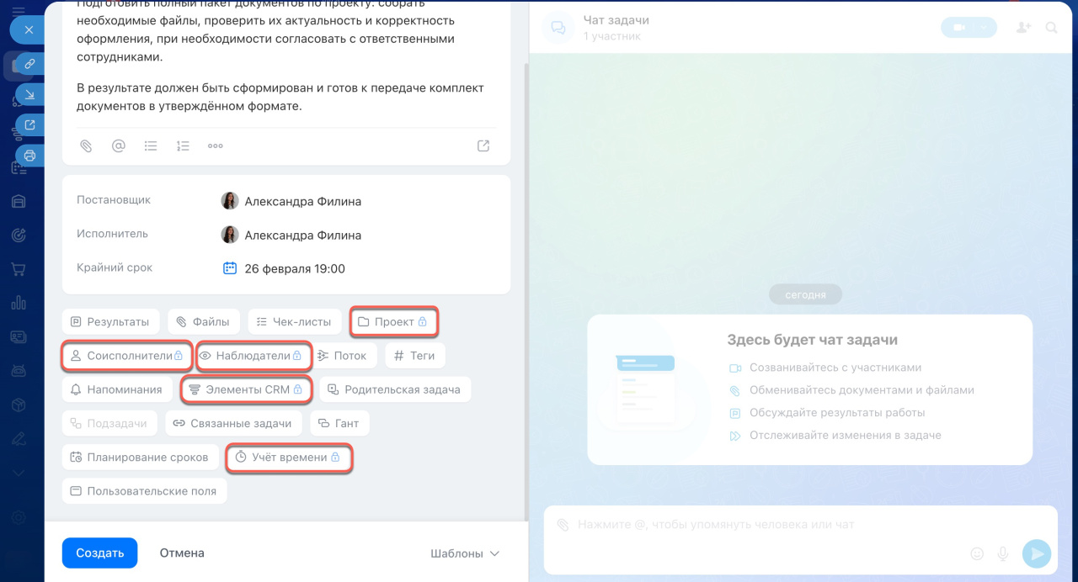Open more formatting options (three dots)
The height and width of the screenshot is (582, 1078).
pyautogui.click(x=216, y=145)
